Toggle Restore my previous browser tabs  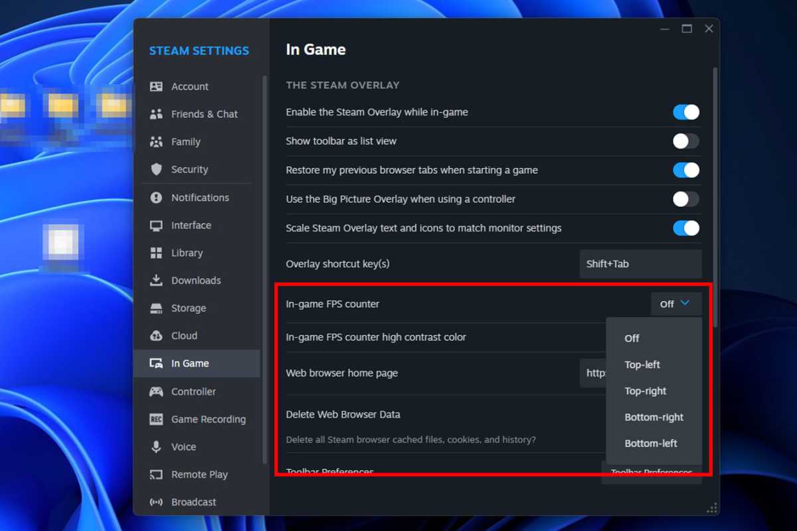(686, 170)
